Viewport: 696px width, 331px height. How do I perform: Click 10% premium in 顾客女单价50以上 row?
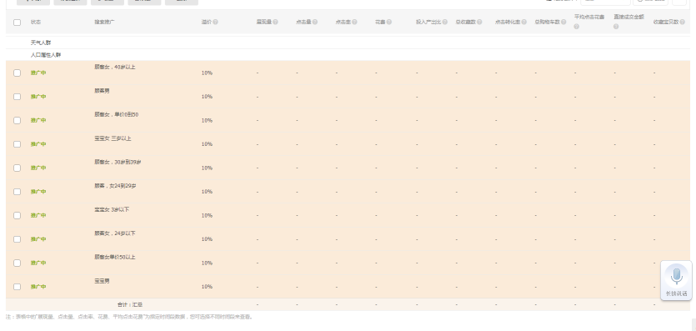click(207, 263)
